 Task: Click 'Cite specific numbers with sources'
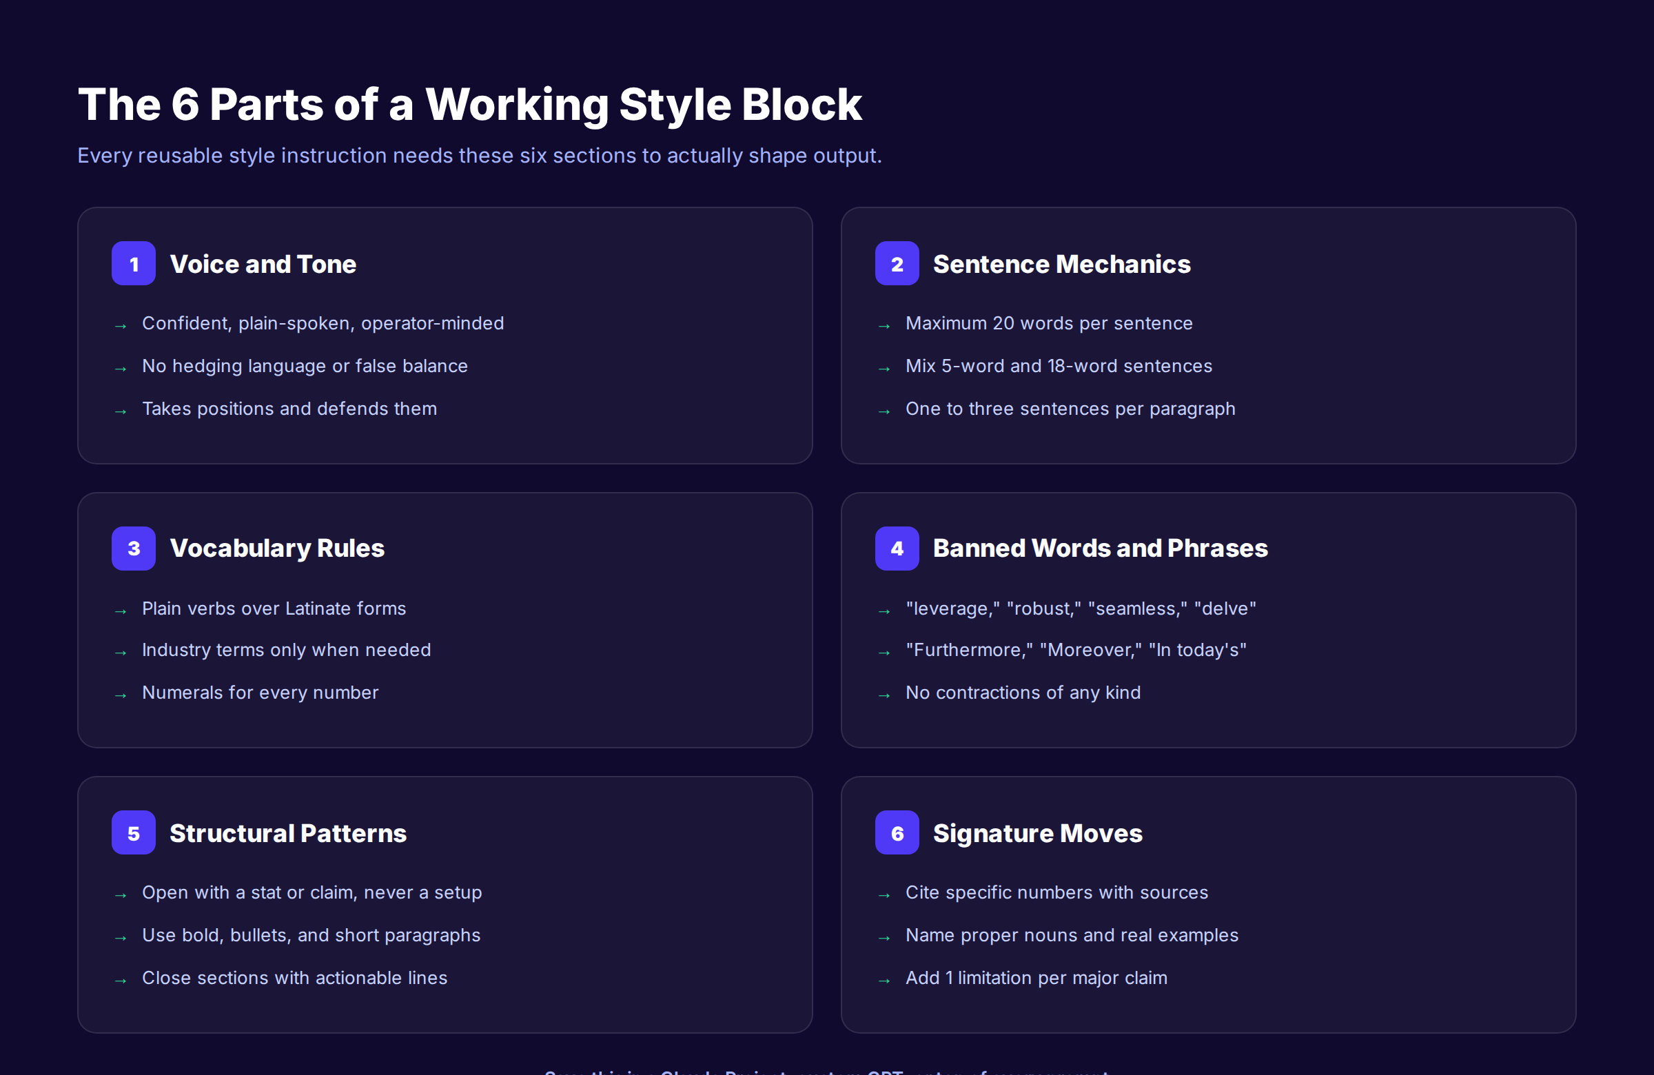point(1056,893)
